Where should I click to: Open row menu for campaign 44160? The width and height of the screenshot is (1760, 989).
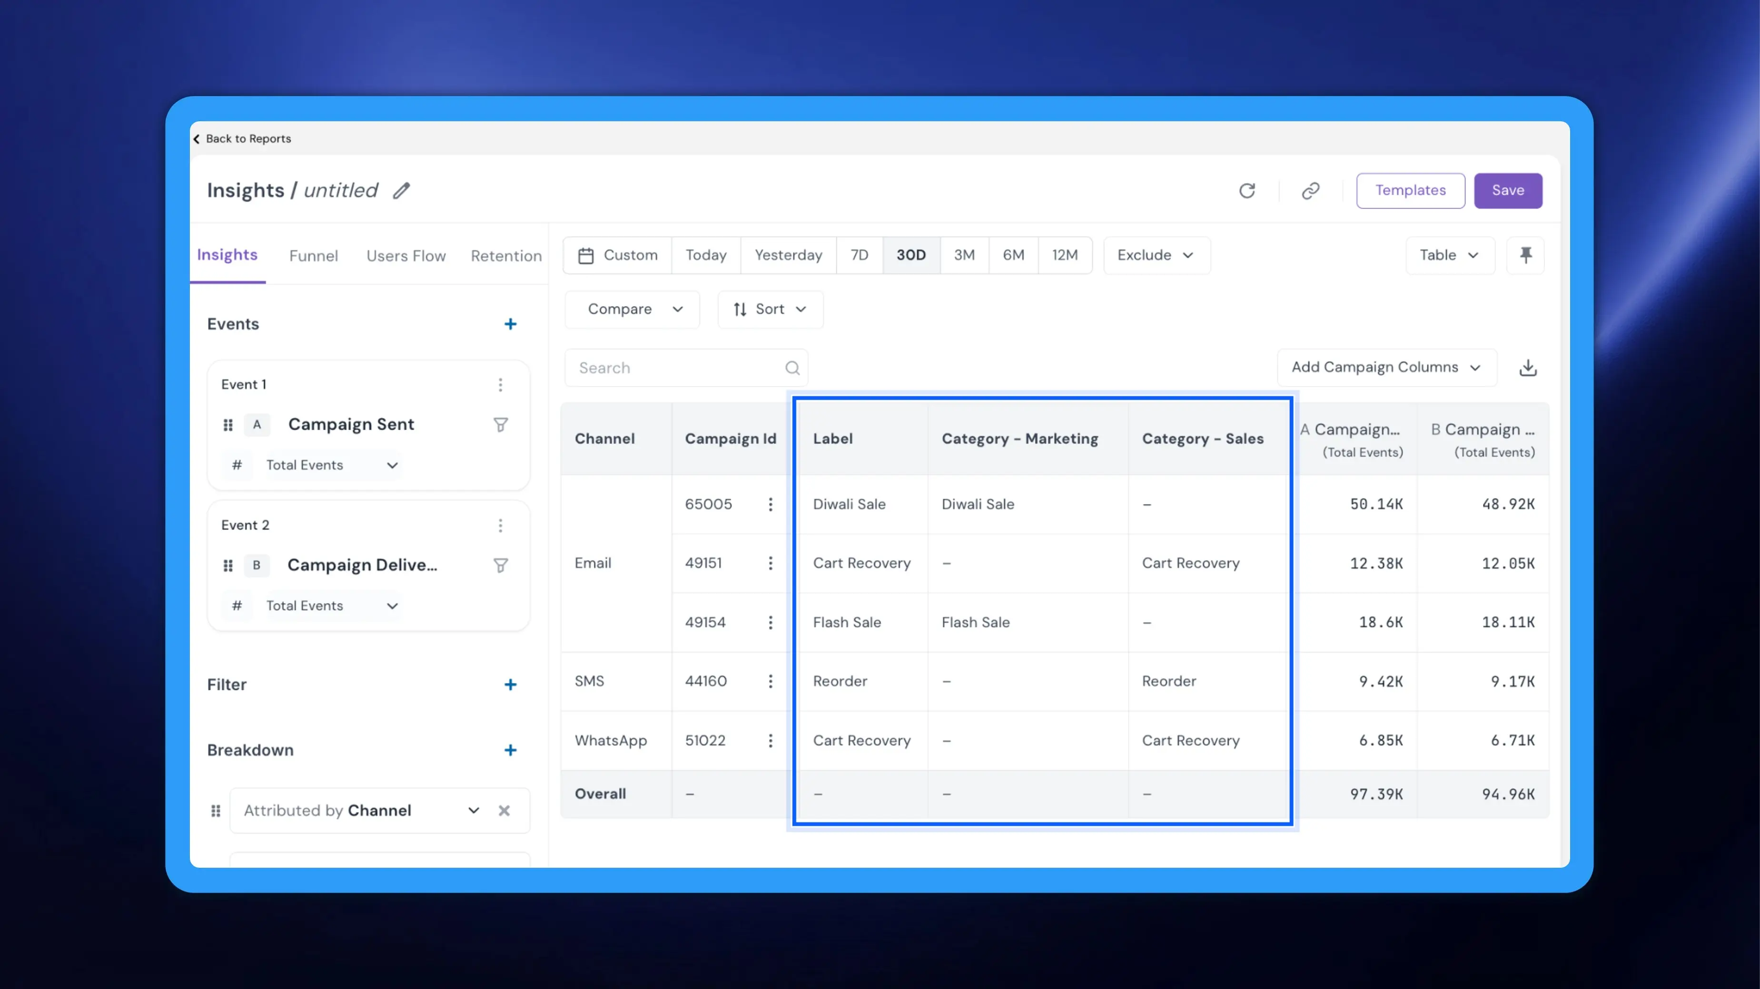(771, 681)
